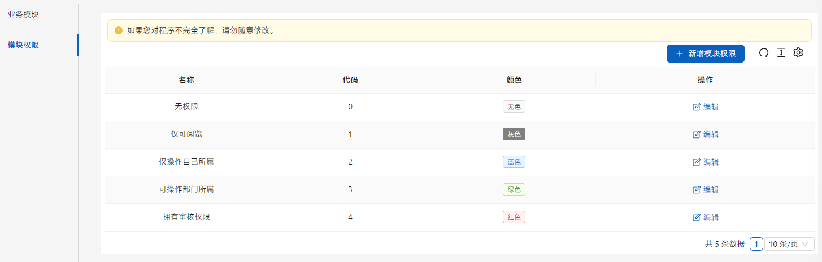Click 编辑 link for 仅操作自己所属

711,162
